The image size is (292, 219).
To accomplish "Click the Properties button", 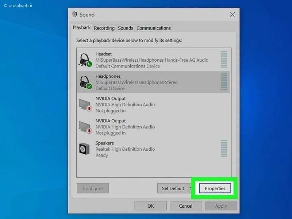I will pos(215,188).
